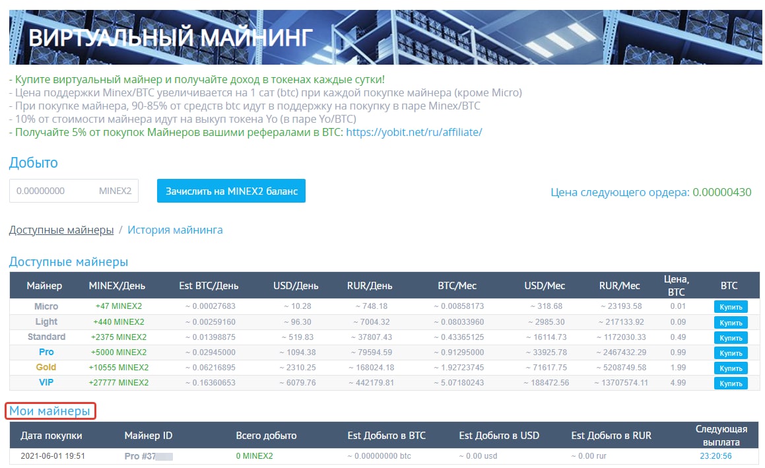
Task: Click the Цена, BTC column header
Action: pyautogui.click(x=676, y=285)
